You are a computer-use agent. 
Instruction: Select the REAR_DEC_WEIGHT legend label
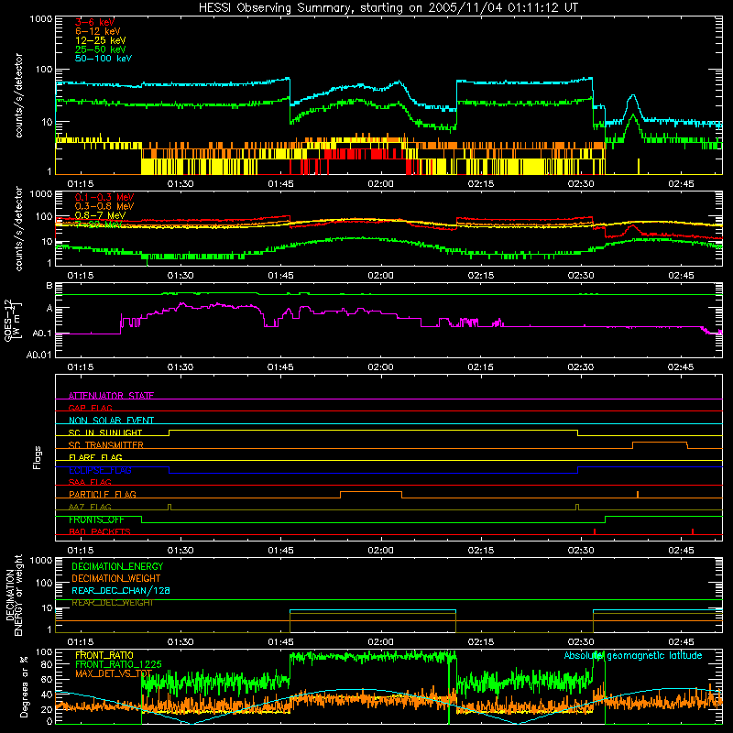point(112,603)
